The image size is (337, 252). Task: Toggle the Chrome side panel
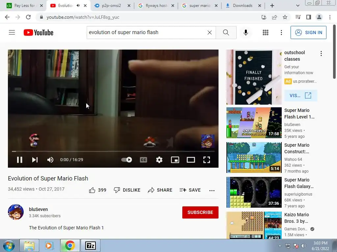pos(309,17)
